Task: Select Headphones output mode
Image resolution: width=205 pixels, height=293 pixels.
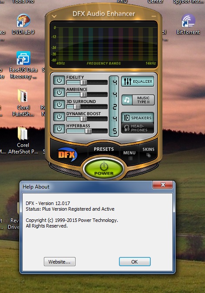Action: (x=138, y=128)
